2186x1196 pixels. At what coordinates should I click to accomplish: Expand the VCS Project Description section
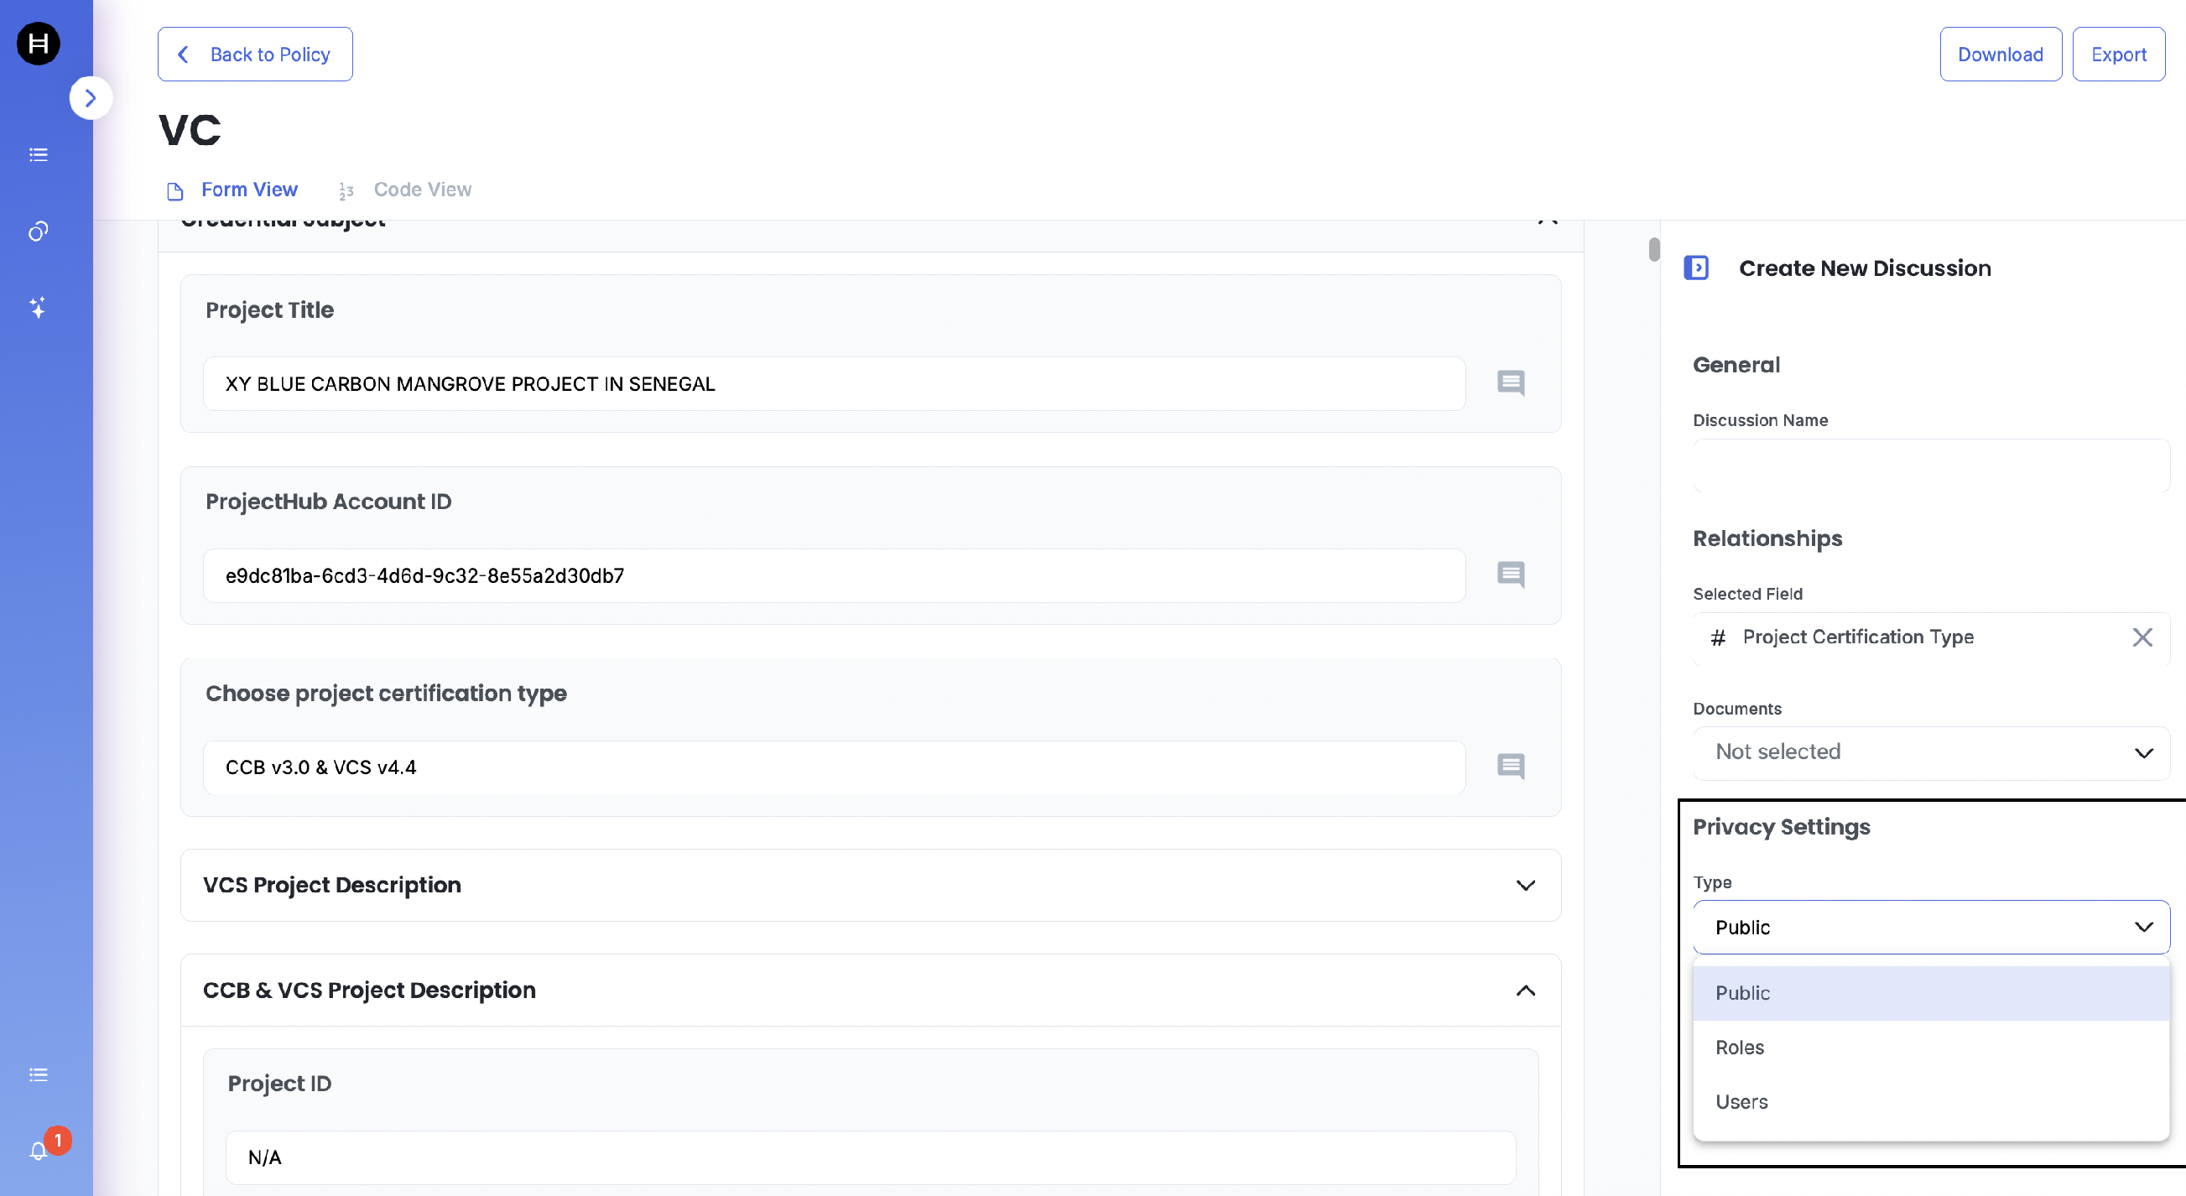pyautogui.click(x=1525, y=886)
